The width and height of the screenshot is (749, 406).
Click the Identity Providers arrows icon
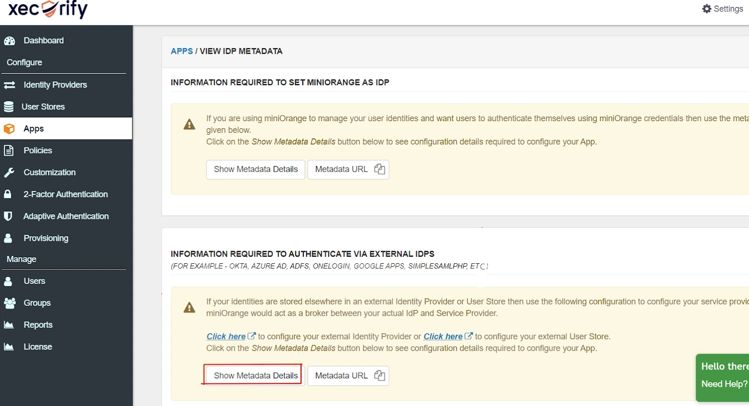click(9, 85)
